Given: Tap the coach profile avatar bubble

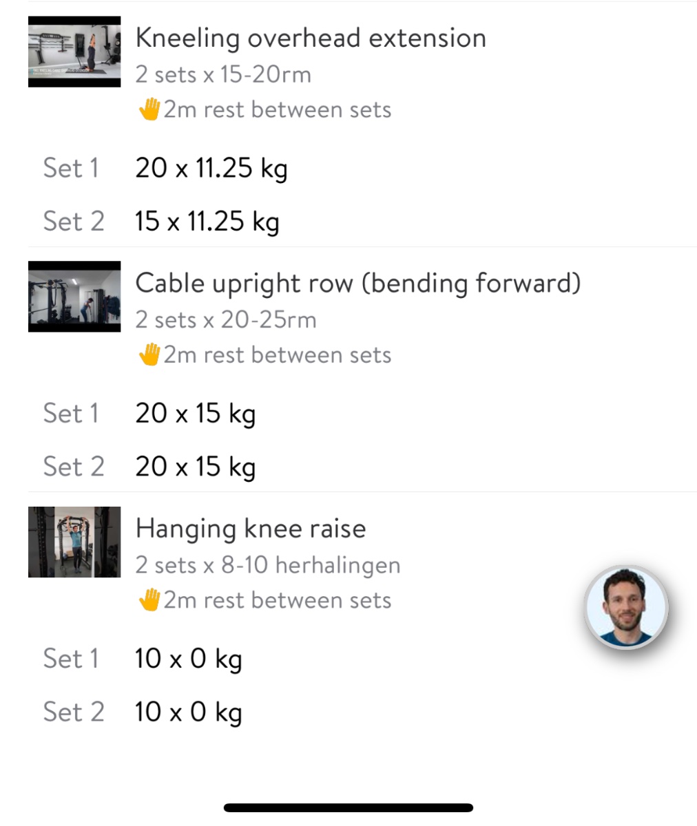Looking at the screenshot, I should (626, 607).
